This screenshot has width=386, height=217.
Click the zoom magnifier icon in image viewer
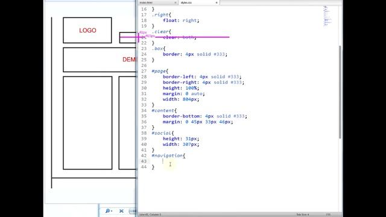(107, 211)
